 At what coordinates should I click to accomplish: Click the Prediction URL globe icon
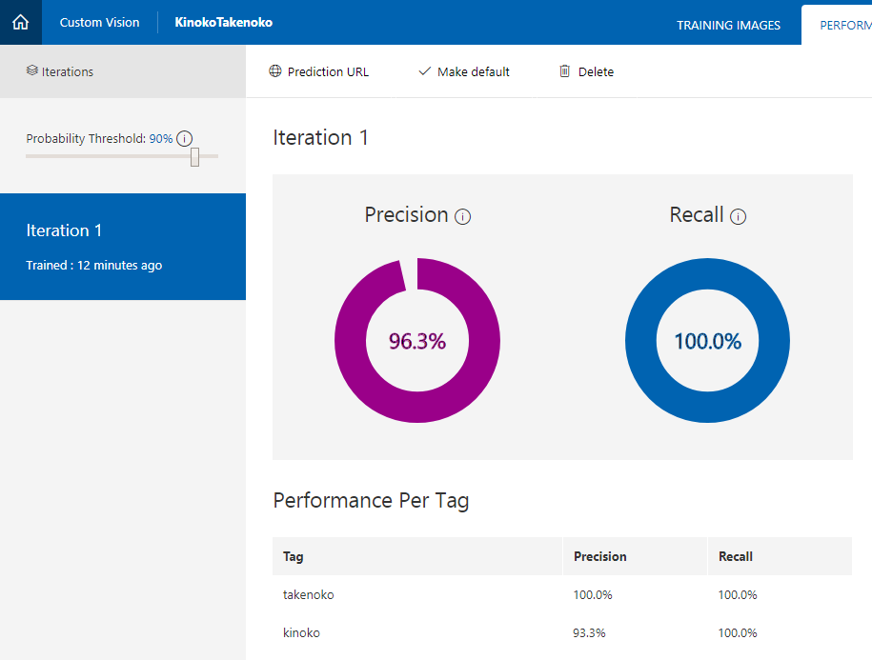tap(275, 71)
